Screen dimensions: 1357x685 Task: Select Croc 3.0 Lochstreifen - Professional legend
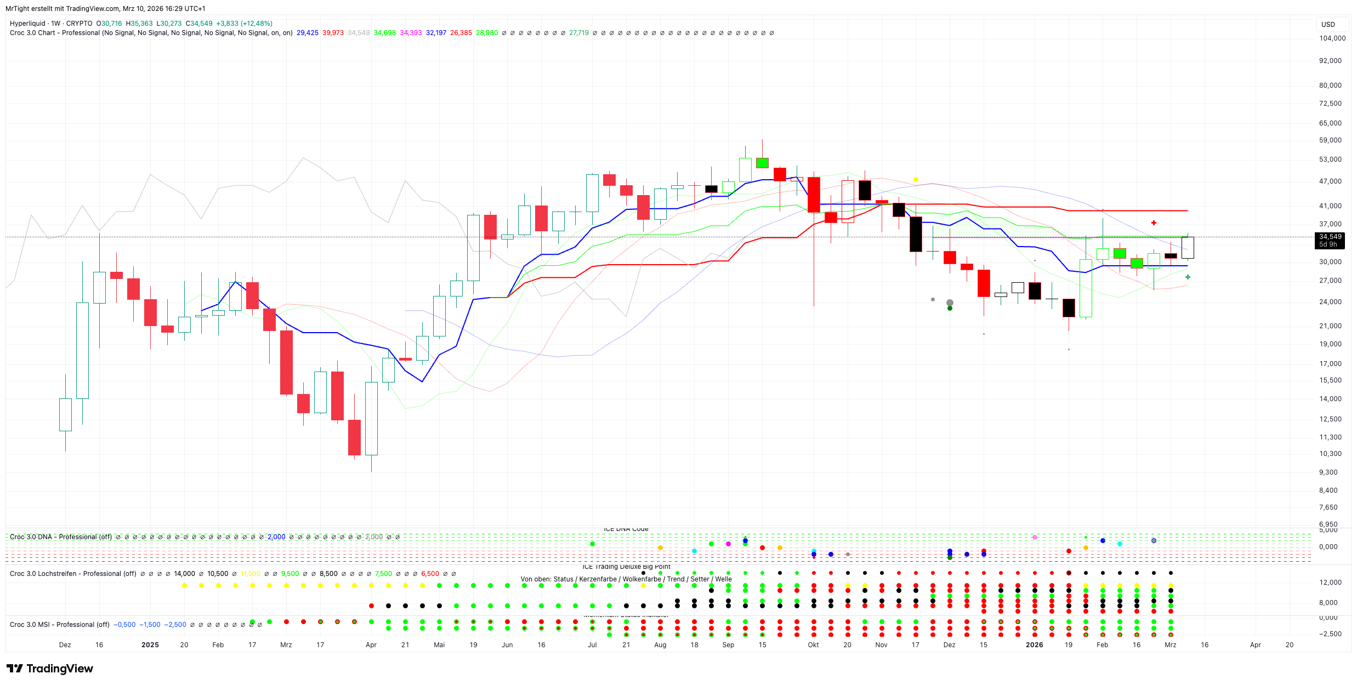click(65, 574)
